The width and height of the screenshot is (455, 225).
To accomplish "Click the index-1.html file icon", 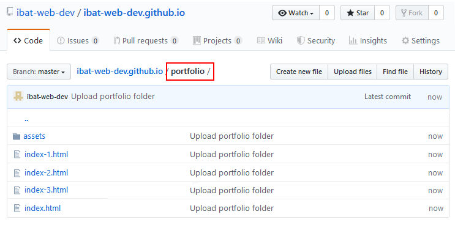I will [x=17, y=155].
